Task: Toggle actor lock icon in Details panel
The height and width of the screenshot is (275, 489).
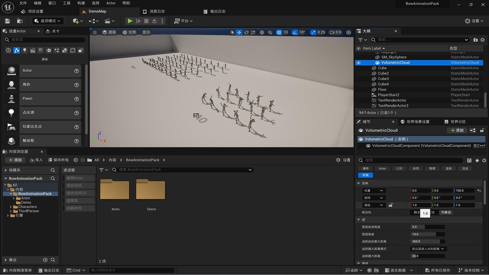Action: (x=482, y=130)
